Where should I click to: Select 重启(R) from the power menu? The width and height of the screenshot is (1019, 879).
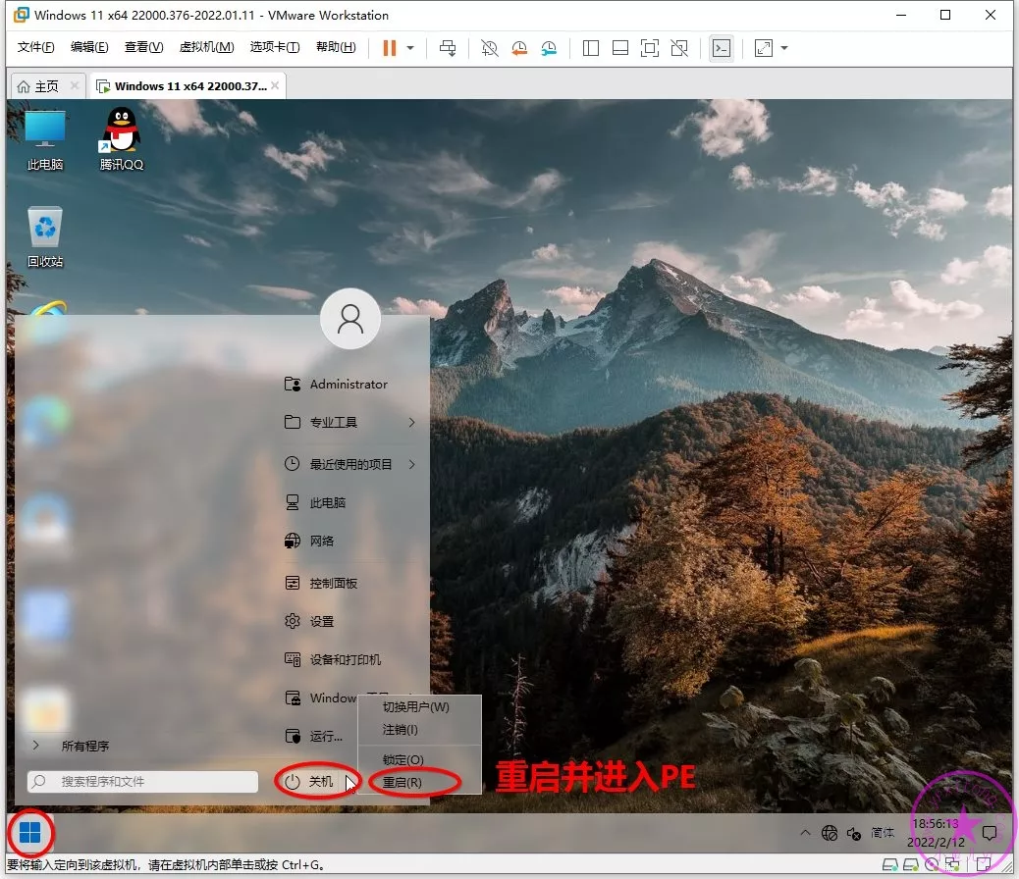[x=402, y=783]
